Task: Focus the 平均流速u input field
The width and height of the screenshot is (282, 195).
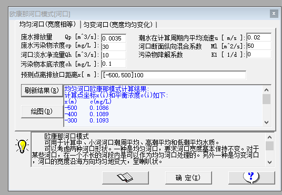Action: tap(259, 37)
